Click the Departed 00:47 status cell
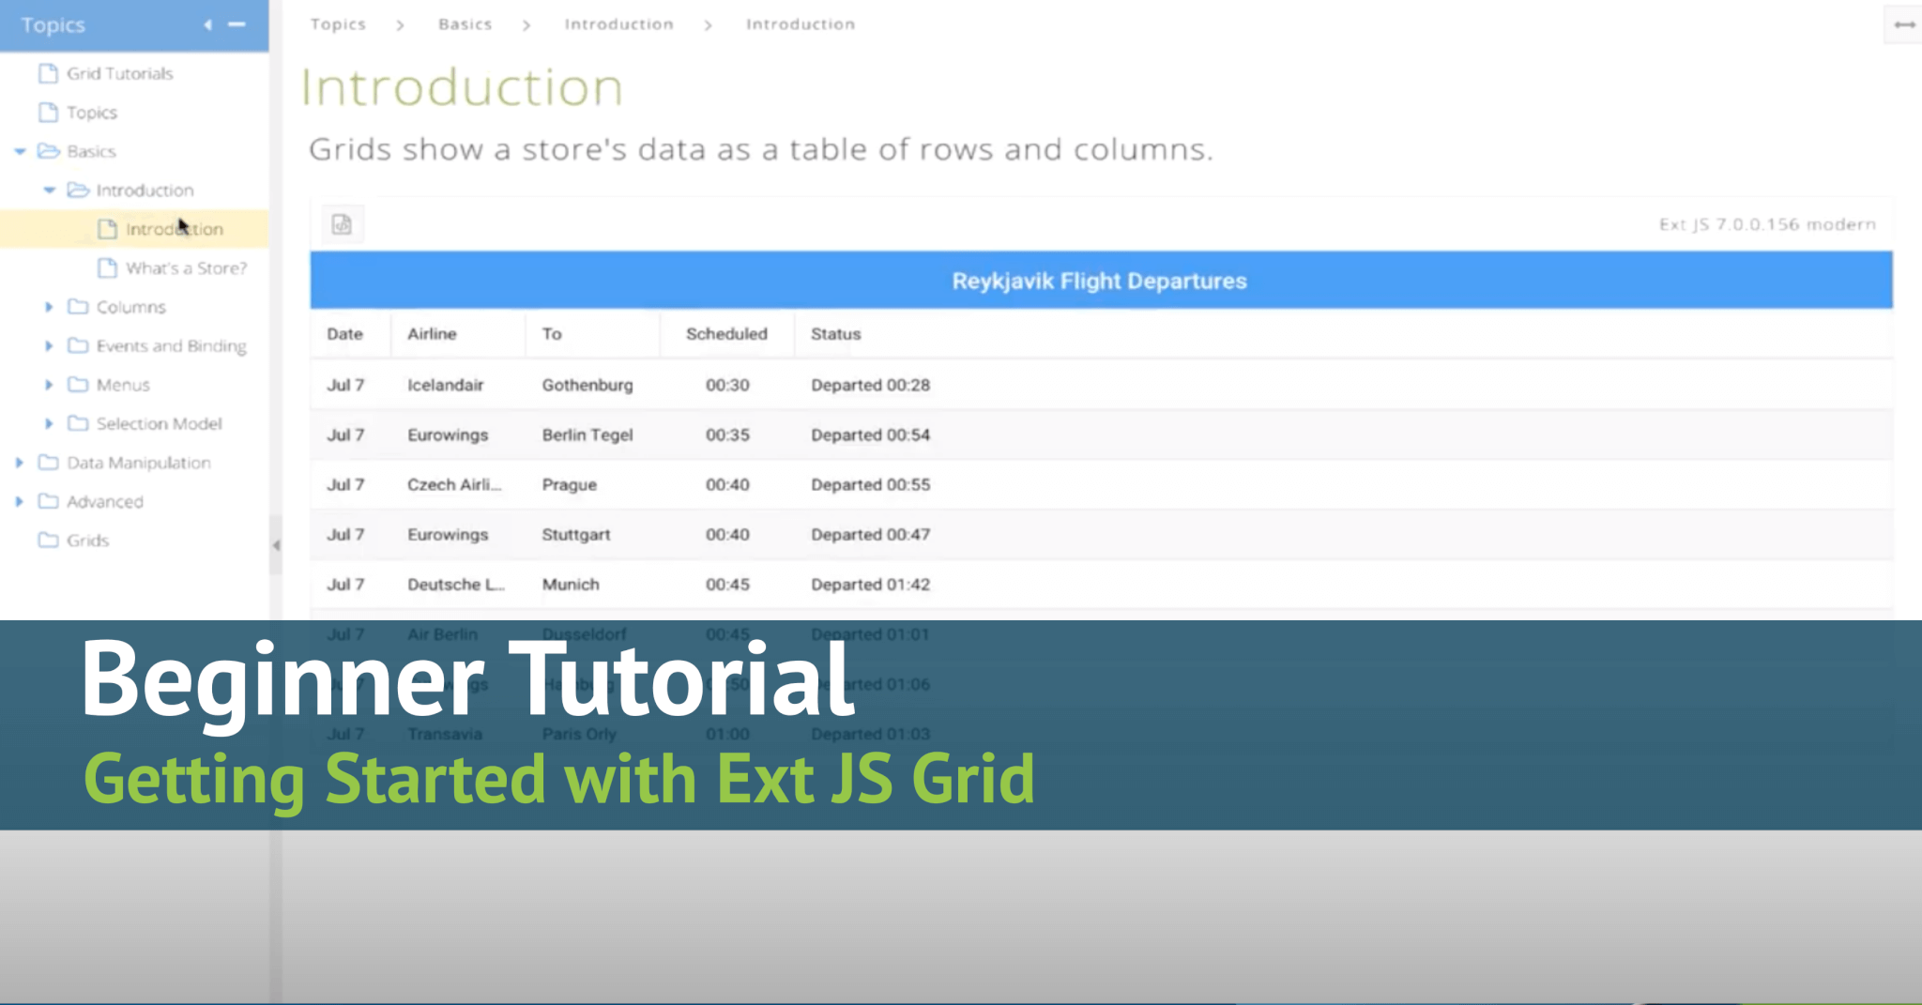This screenshot has height=1005, width=1922. [x=870, y=535]
